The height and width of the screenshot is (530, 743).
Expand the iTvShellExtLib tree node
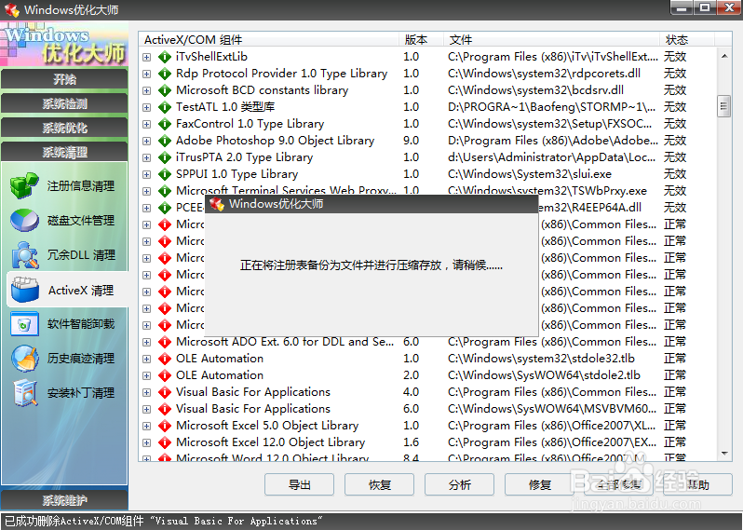tap(147, 57)
